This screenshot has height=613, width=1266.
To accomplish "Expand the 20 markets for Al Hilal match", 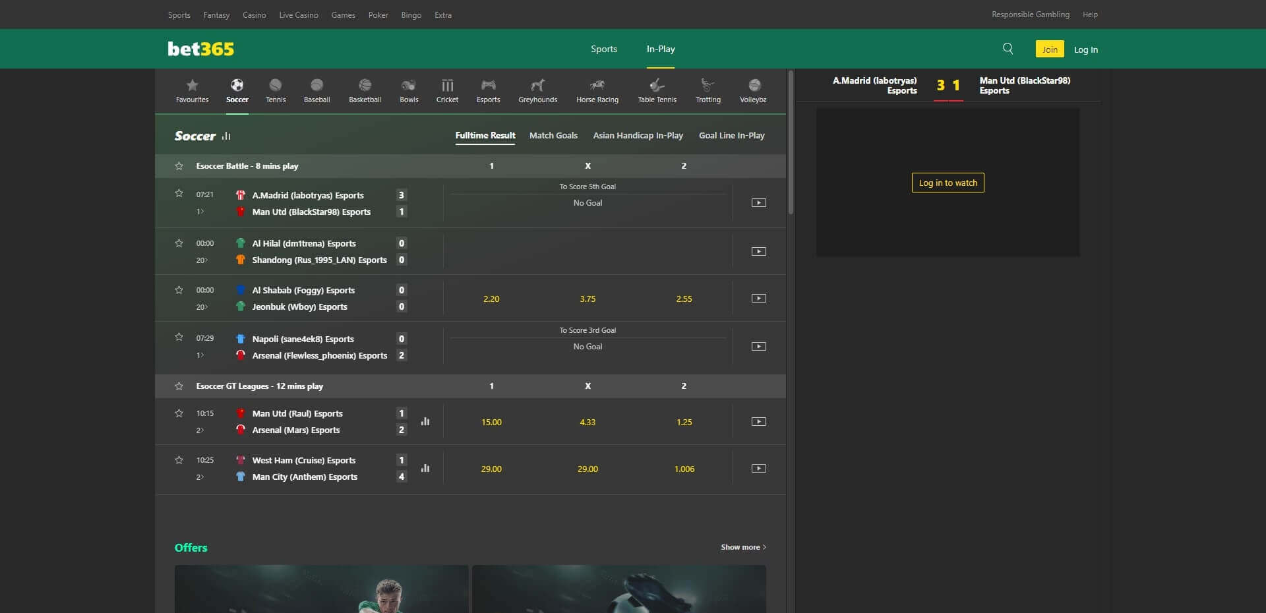I will [202, 260].
